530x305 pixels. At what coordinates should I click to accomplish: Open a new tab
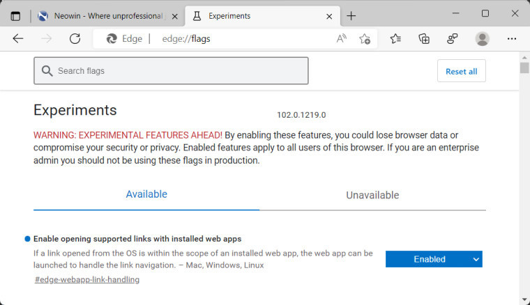(x=351, y=15)
